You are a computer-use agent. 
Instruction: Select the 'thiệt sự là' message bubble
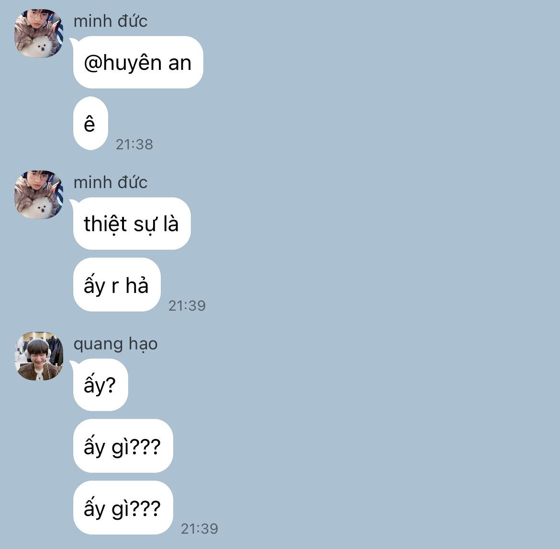point(132,224)
